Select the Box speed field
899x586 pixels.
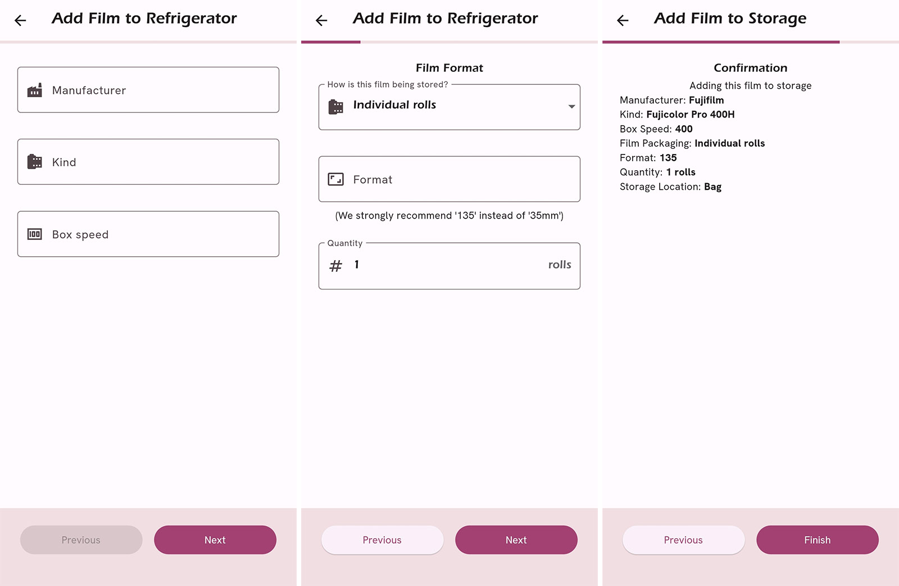coord(148,234)
